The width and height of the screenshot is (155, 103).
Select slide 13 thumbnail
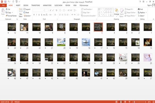pyautogui.click(x=148, y=42)
